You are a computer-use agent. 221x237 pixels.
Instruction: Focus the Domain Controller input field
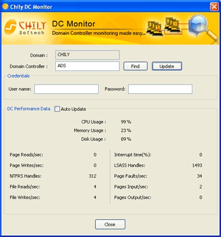(88, 66)
